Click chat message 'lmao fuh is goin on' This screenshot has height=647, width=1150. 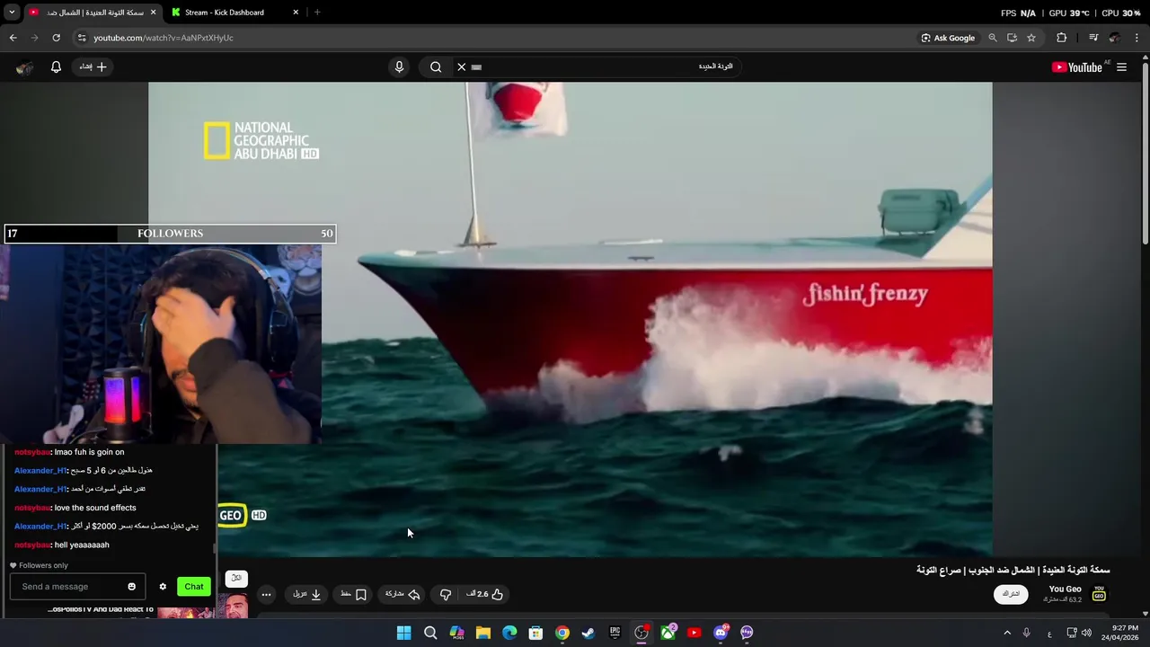(x=89, y=452)
